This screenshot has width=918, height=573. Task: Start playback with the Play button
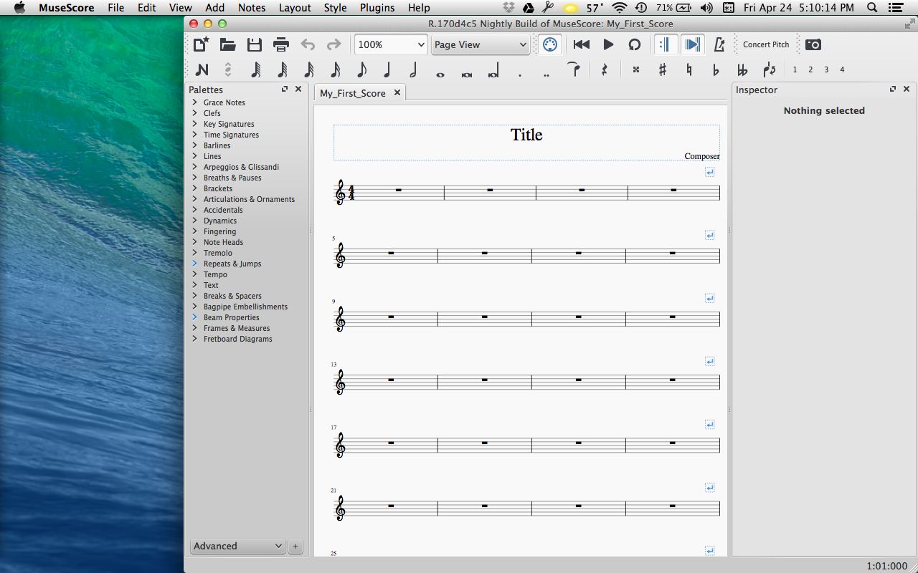tap(608, 44)
